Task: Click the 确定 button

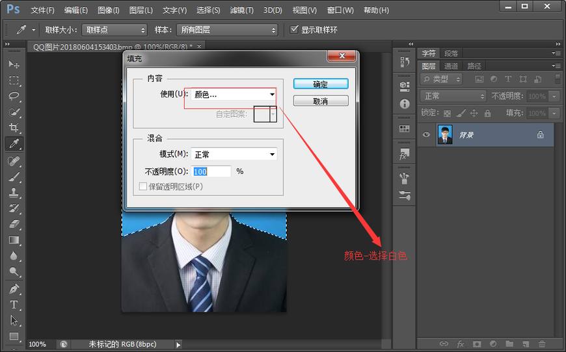Action: [321, 84]
